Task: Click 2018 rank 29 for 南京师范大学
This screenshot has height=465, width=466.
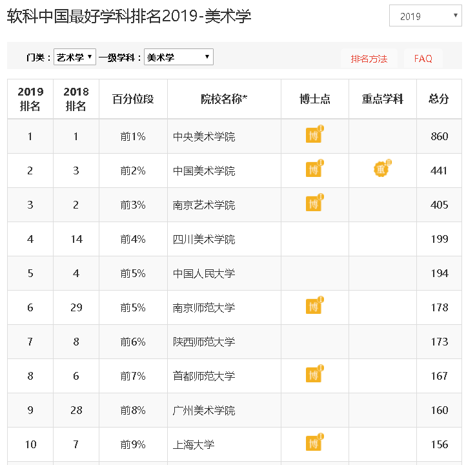Action: point(76,307)
